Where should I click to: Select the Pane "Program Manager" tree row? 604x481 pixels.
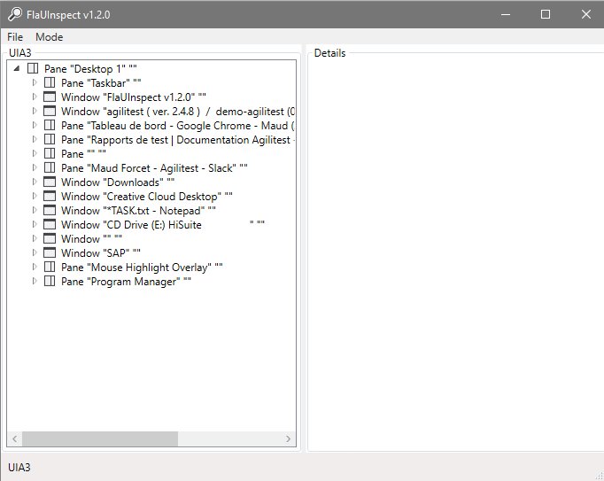tap(126, 282)
